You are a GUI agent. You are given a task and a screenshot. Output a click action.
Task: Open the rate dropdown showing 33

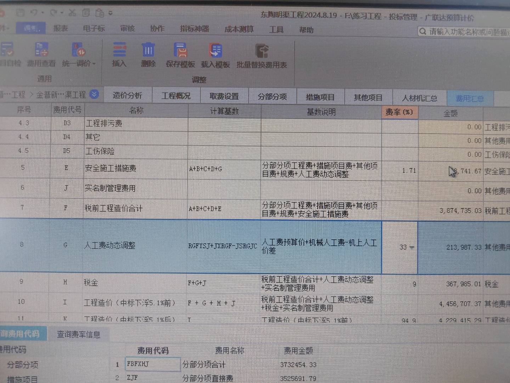(412, 247)
